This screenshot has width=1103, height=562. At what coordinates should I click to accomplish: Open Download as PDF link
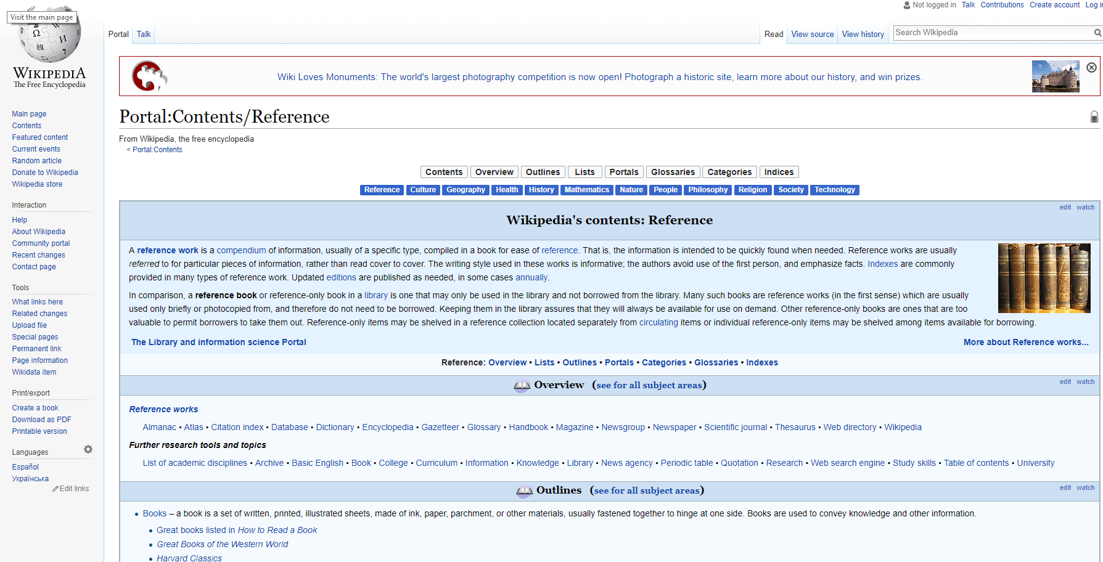tap(41, 420)
